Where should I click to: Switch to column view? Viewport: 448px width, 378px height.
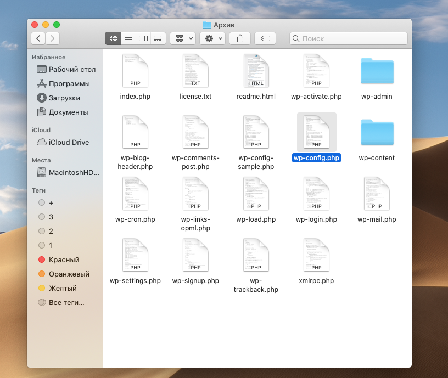(143, 38)
